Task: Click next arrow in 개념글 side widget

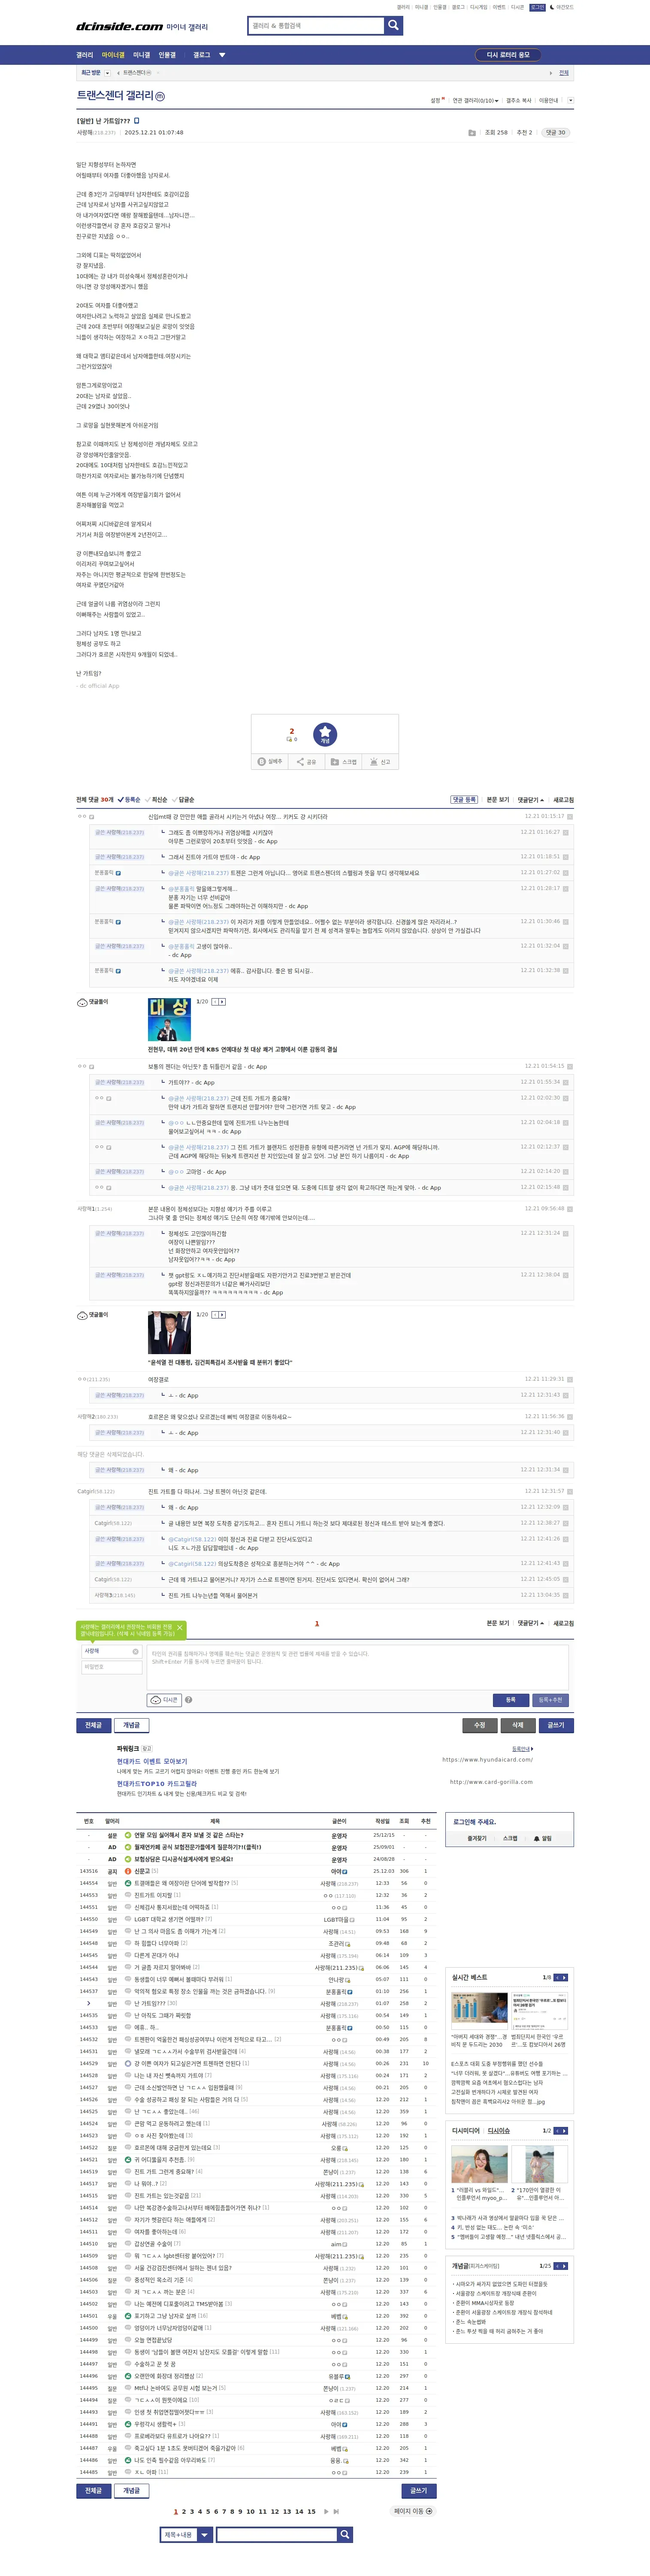Action: click(x=565, y=2265)
